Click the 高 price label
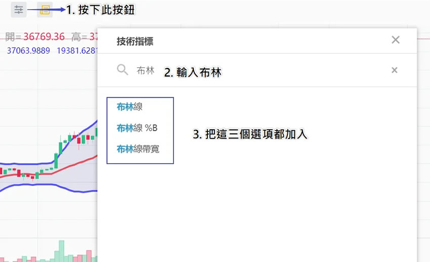430x262 pixels. [x=76, y=36]
